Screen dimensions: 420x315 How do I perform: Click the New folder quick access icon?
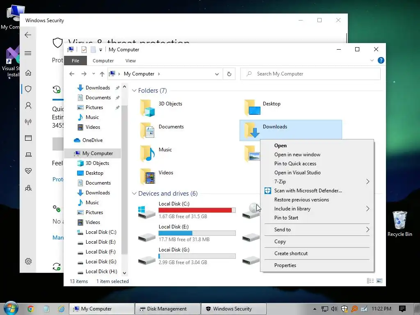coord(93,50)
